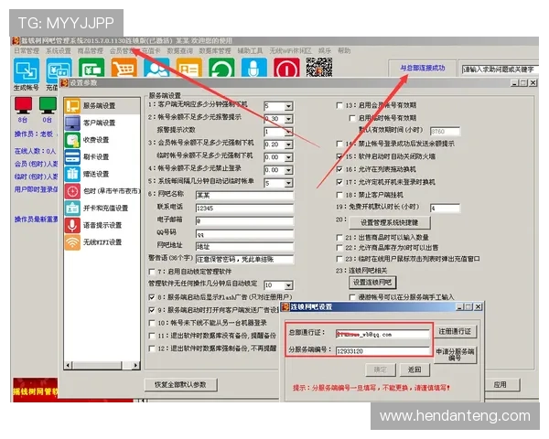Click 恢复全部默认参数 button

[x=180, y=385]
